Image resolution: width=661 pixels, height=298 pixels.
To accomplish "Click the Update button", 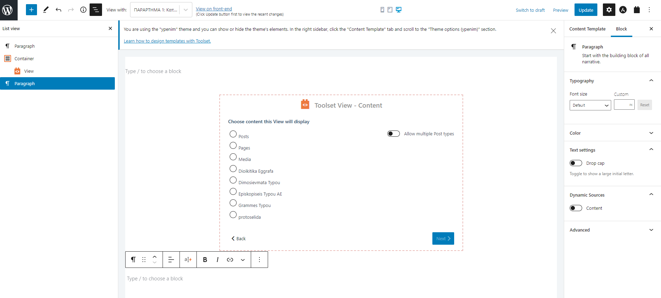I will coord(586,10).
